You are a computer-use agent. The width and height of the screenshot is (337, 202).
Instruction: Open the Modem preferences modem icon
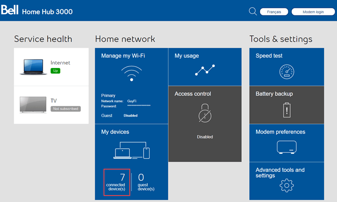287,147
